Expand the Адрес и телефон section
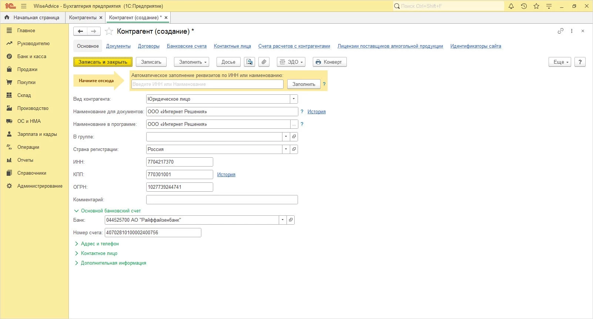This screenshot has width=593, height=319. tap(100, 244)
